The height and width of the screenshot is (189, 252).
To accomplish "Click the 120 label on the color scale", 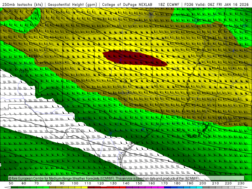I will pyautogui.click(x=100, y=183).
